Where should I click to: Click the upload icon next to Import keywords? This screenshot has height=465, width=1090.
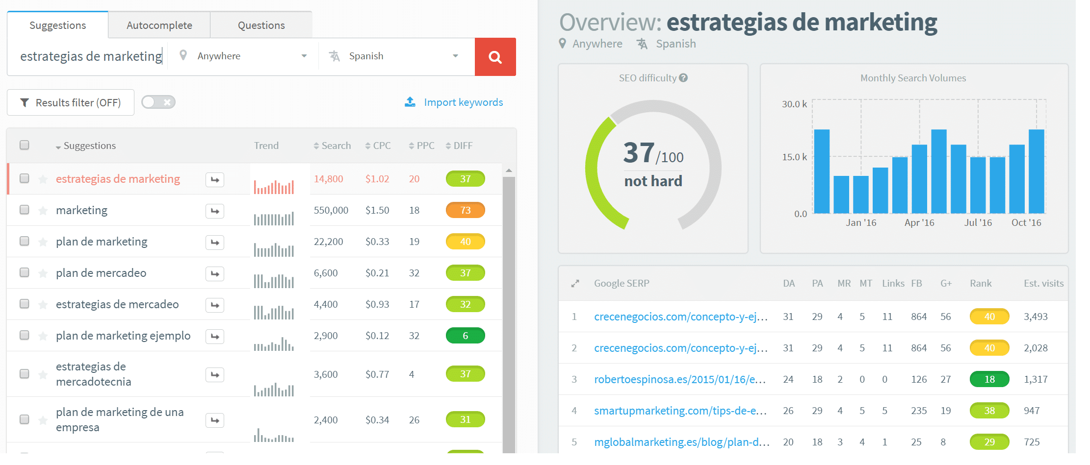(x=410, y=101)
